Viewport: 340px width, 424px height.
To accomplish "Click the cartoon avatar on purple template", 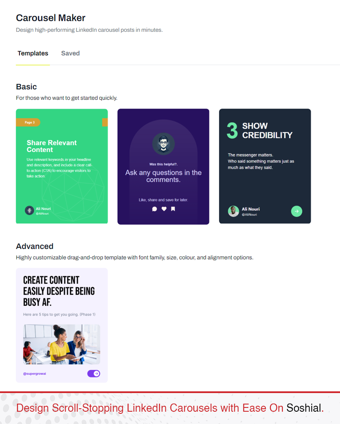I will click(164, 144).
